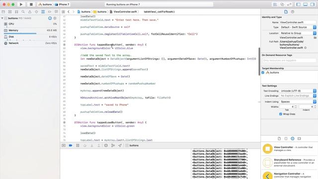This screenshot has width=318, height=179.
Task: Click the related items grid icon
Action: coord(63,12)
